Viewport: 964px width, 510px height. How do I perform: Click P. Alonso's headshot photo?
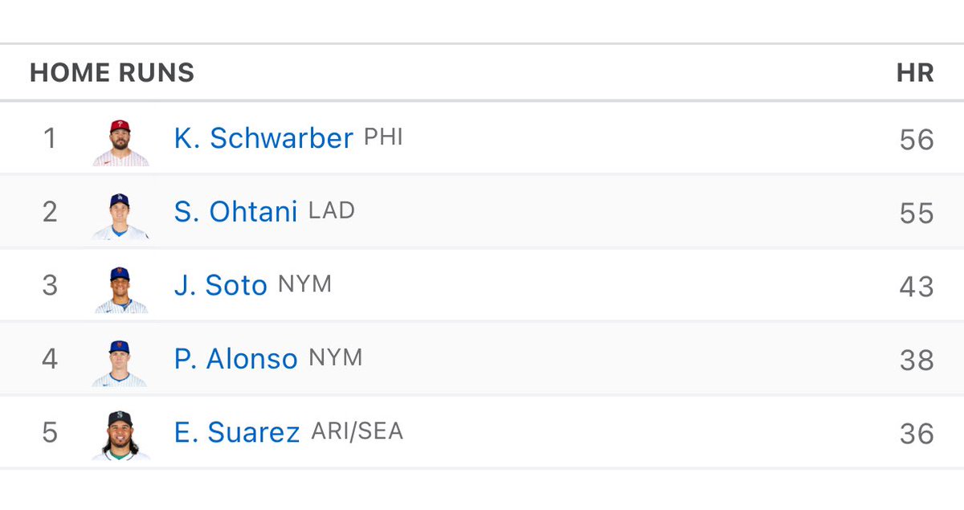click(120, 363)
